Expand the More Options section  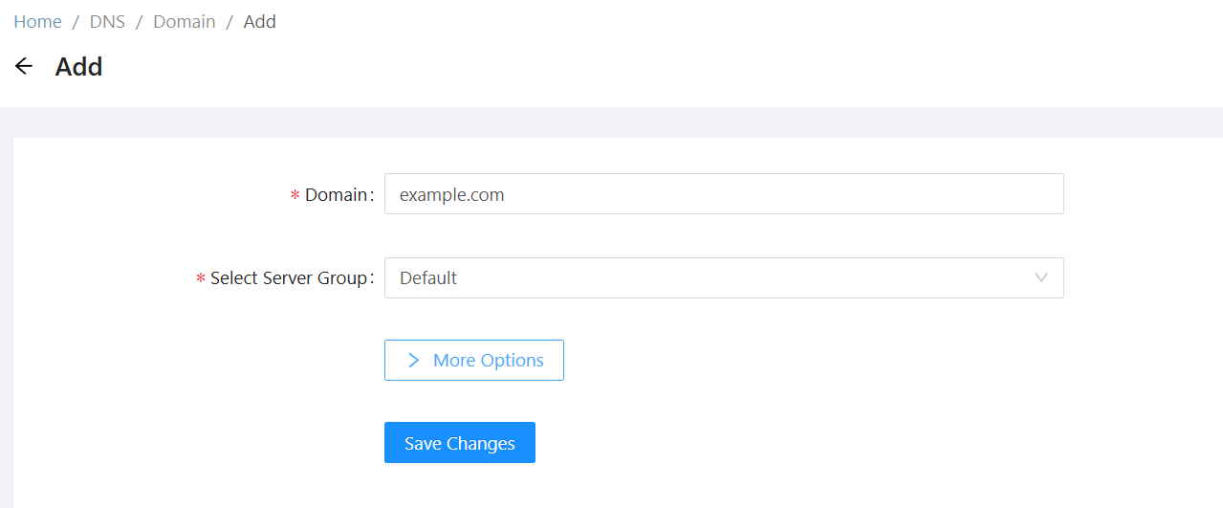[474, 360]
